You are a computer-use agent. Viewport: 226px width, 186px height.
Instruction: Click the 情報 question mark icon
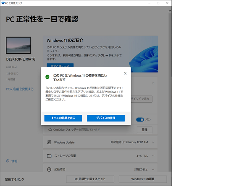point(8,161)
